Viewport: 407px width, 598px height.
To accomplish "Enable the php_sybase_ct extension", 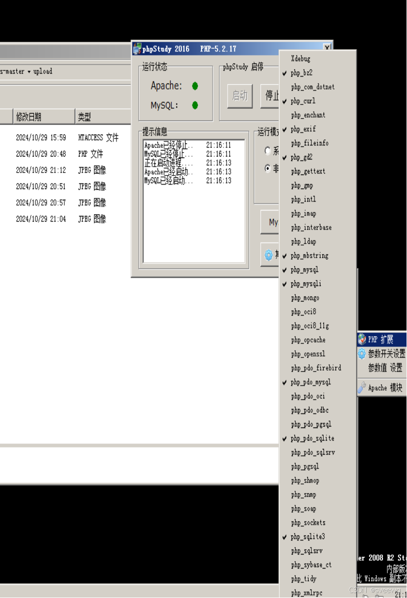I will point(318,565).
